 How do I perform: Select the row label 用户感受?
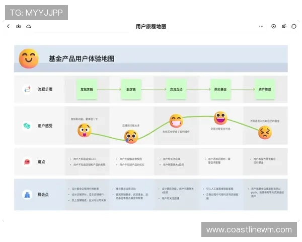pos(45,126)
